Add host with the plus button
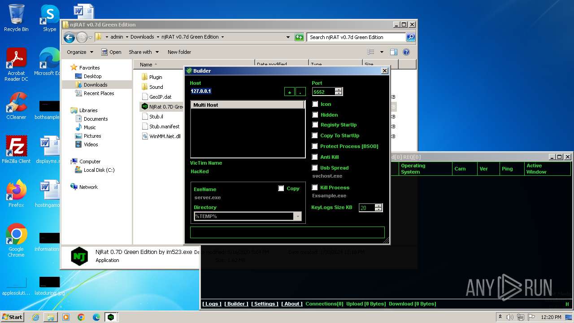The height and width of the screenshot is (323, 574). point(290,92)
